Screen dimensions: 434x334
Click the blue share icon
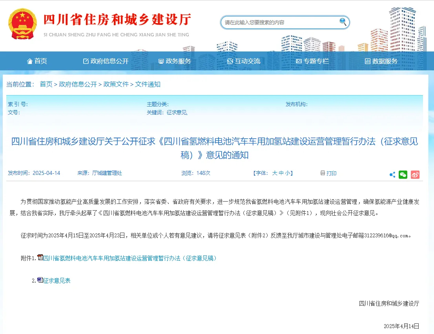(392, 174)
